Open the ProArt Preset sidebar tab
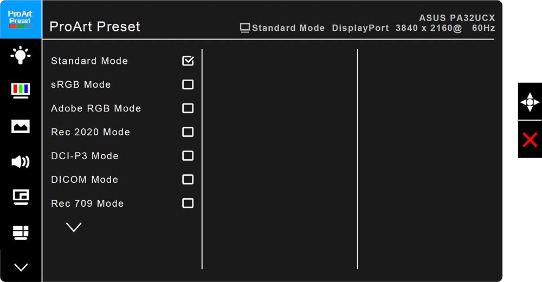This screenshot has height=282, width=542. click(x=21, y=19)
